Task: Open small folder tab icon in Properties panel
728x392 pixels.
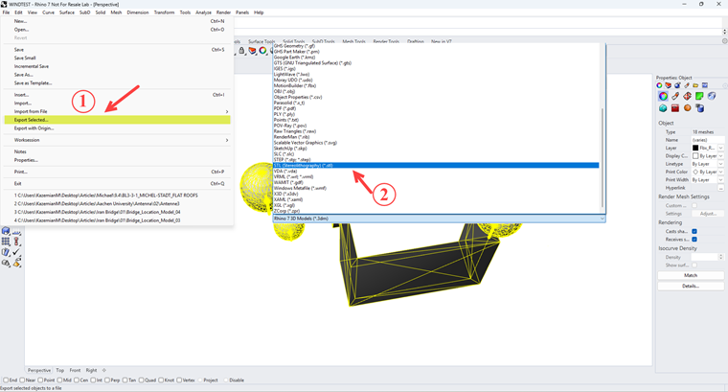Action: click(x=695, y=85)
